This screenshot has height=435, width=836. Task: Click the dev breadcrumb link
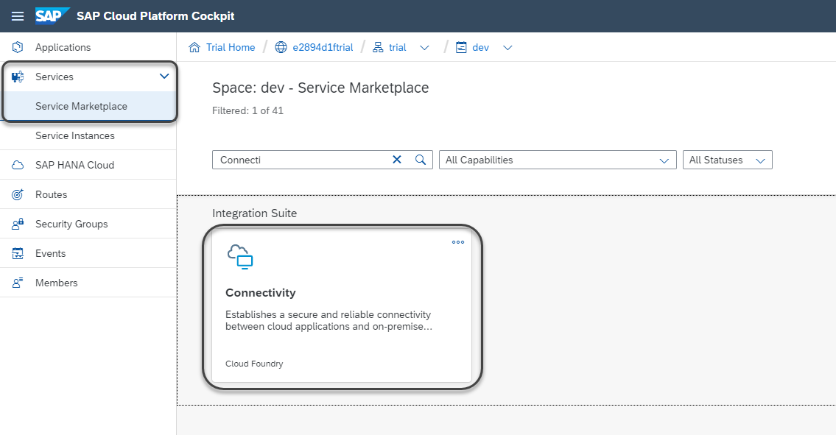pos(480,47)
